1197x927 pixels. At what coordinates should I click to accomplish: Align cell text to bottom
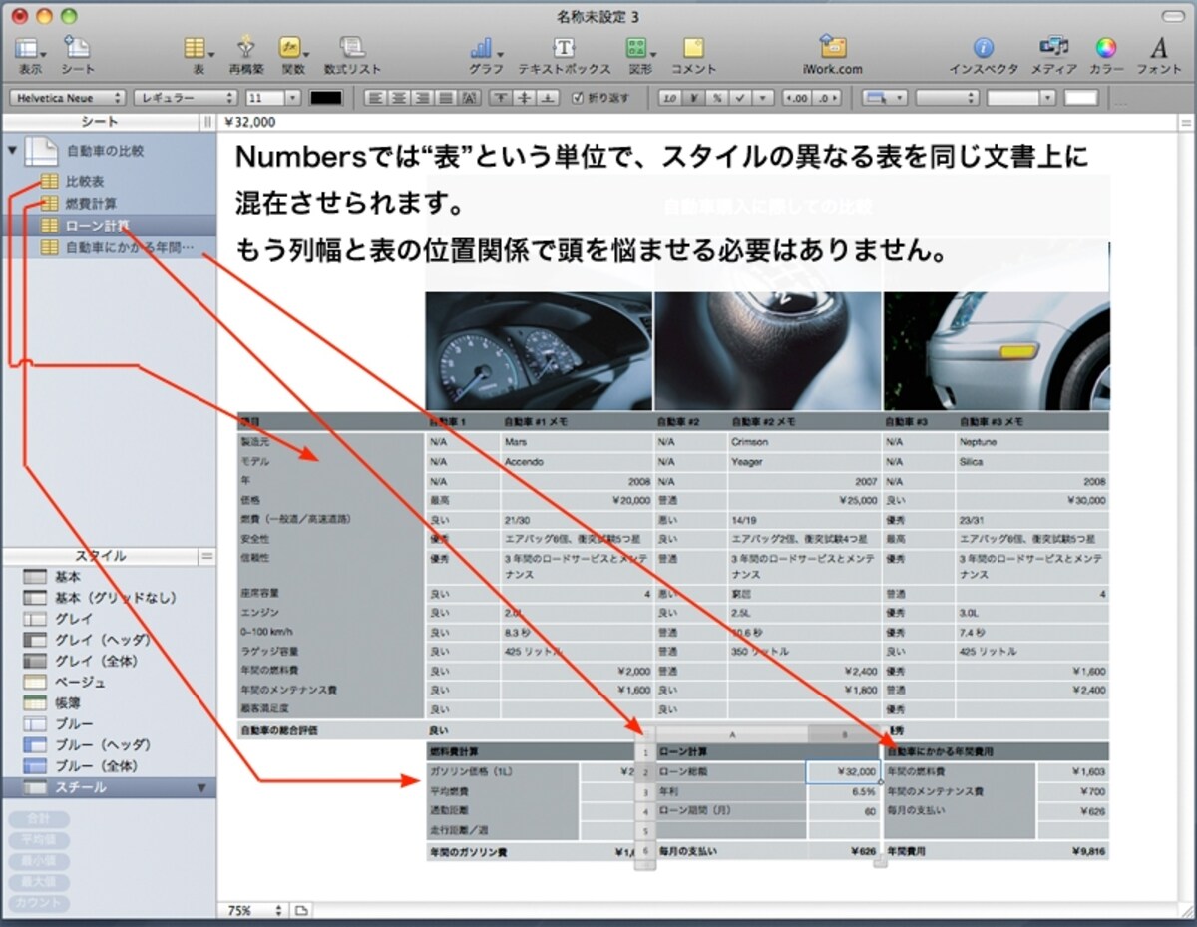(x=548, y=98)
